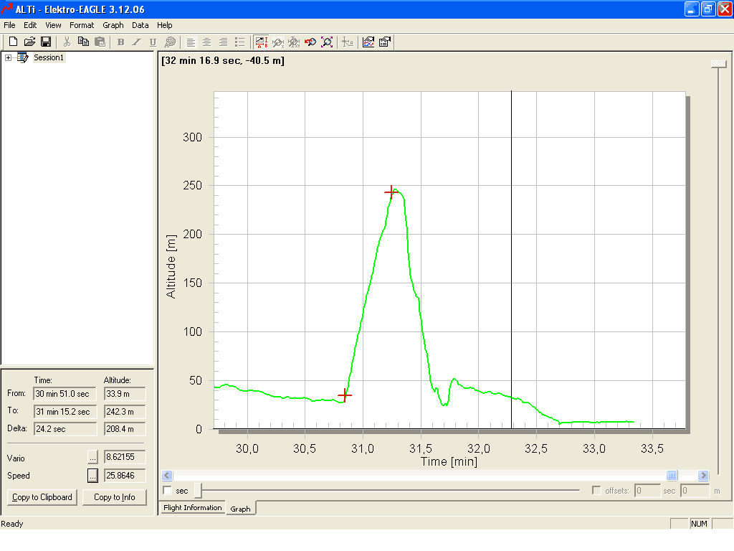Click the offsets meters input field
Image resolution: width=734 pixels, height=551 pixels.
[x=695, y=491]
